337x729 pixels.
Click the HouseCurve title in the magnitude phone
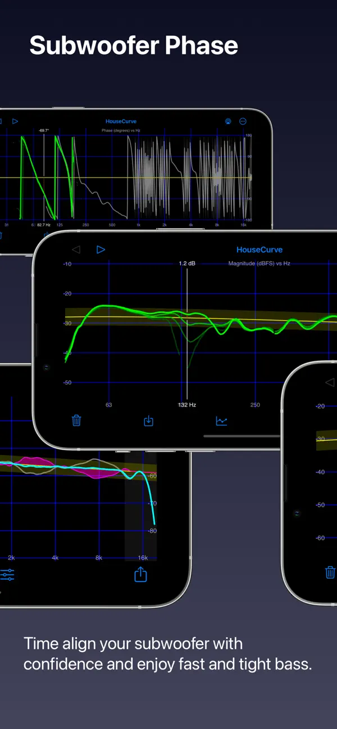pyautogui.click(x=259, y=250)
